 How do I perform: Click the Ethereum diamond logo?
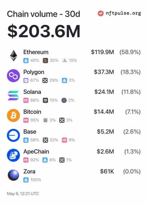[14, 56]
